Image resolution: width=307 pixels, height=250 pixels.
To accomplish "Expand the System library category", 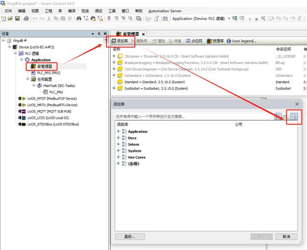I will [x=118, y=150].
